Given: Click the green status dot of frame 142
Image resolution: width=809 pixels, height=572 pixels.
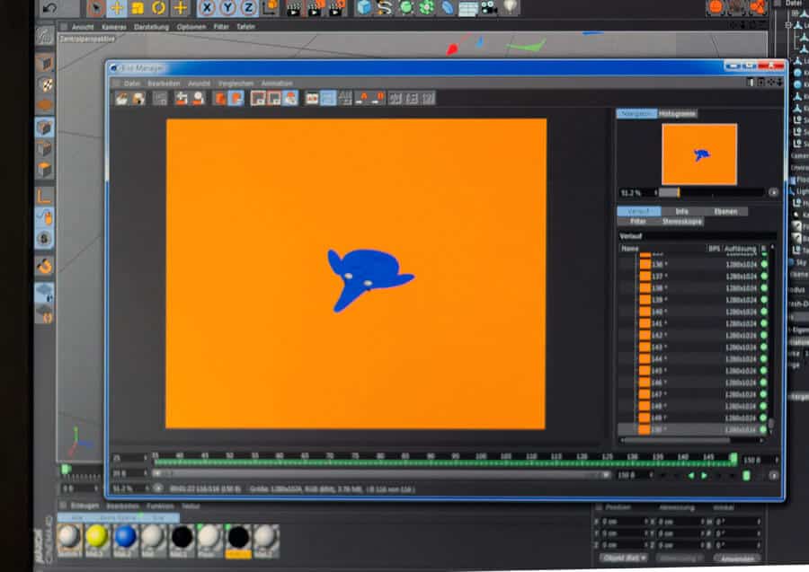Looking at the screenshot, I should 764,336.
